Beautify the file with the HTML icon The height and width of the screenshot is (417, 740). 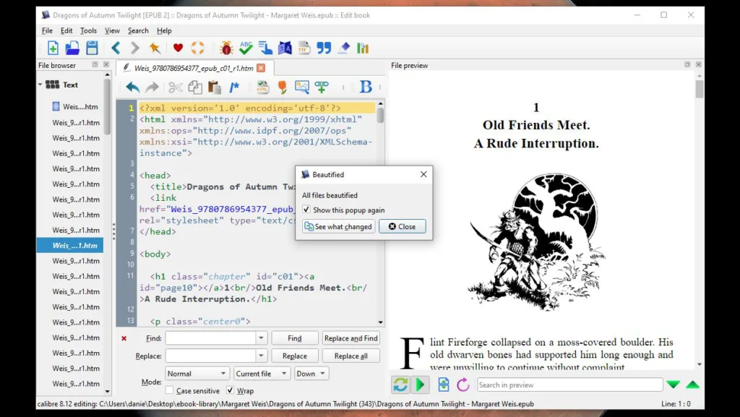262,87
